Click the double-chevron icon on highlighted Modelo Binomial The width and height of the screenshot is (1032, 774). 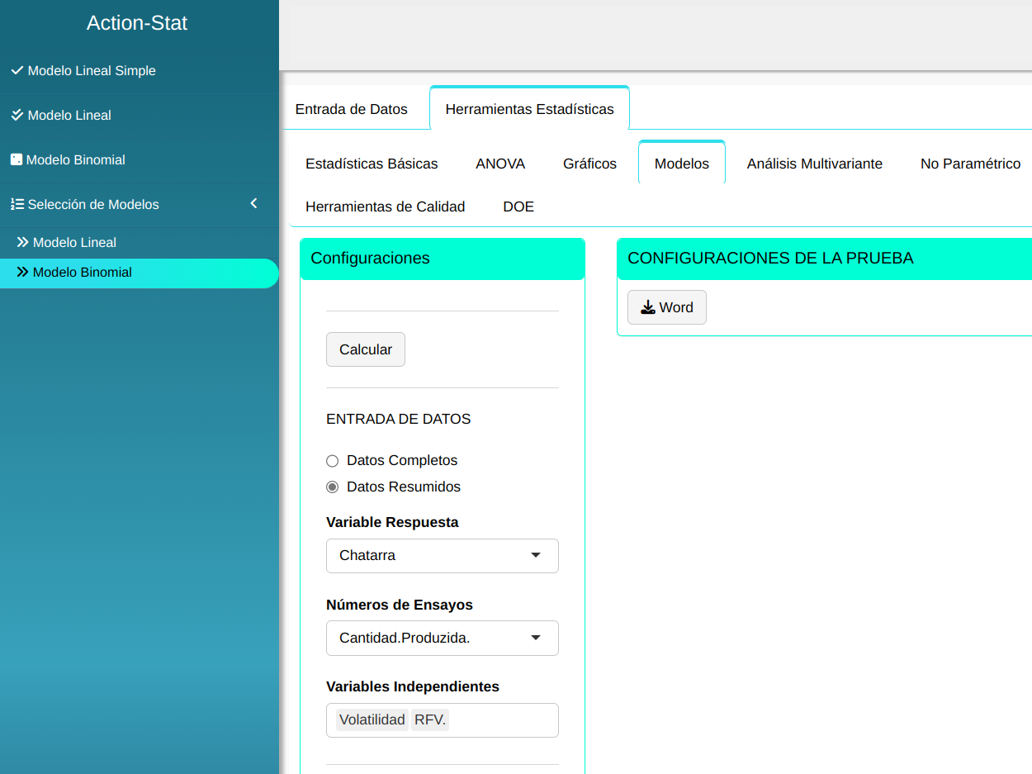[x=23, y=272]
